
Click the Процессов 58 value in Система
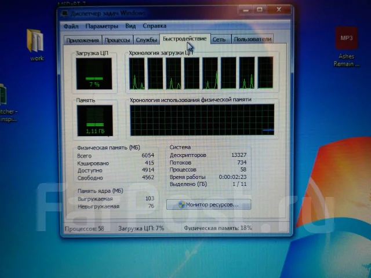coord(243,170)
